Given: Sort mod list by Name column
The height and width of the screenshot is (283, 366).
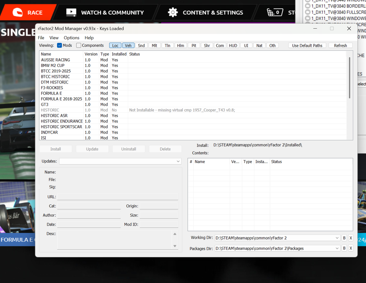Looking at the screenshot, I should click(x=61, y=54).
